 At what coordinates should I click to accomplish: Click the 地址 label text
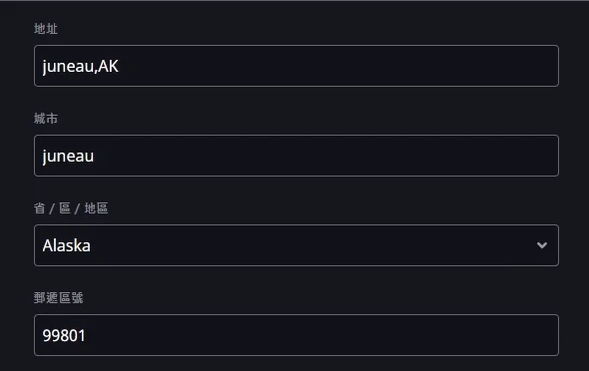(x=46, y=29)
